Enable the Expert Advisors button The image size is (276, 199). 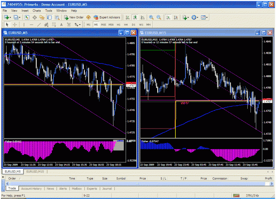pos(107,17)
